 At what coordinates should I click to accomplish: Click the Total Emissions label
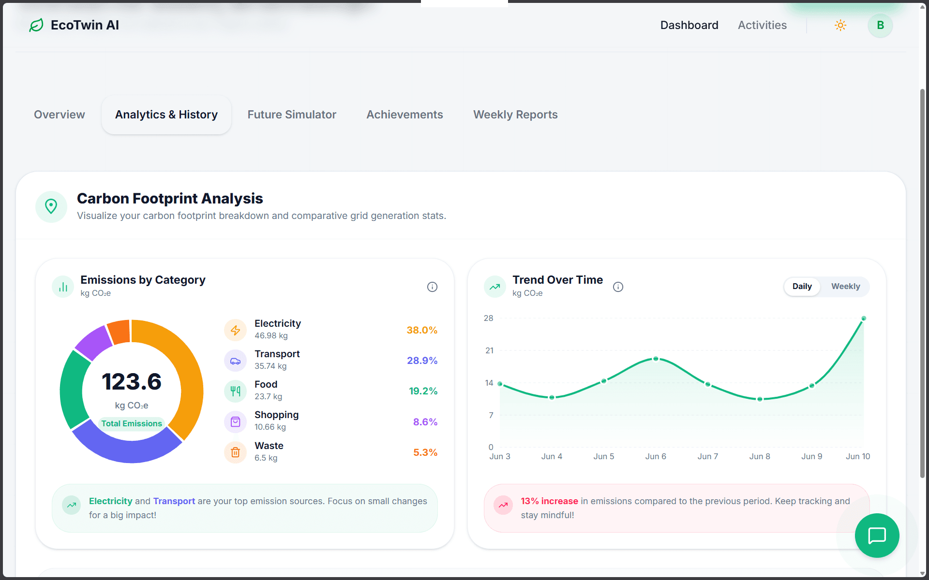point(132,423)
